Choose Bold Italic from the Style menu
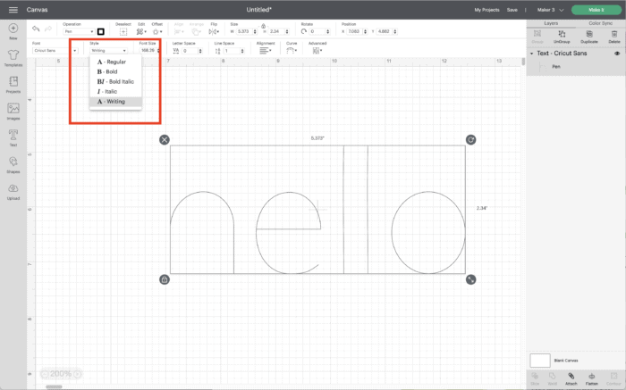This screenshot has height=390, width=626. [x=118, y=81]
